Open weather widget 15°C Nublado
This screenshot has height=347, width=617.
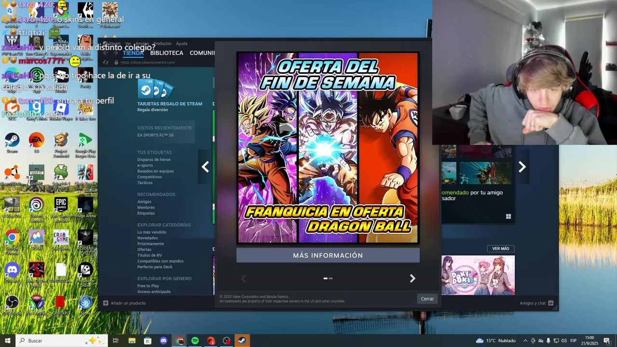coord(496,341)
